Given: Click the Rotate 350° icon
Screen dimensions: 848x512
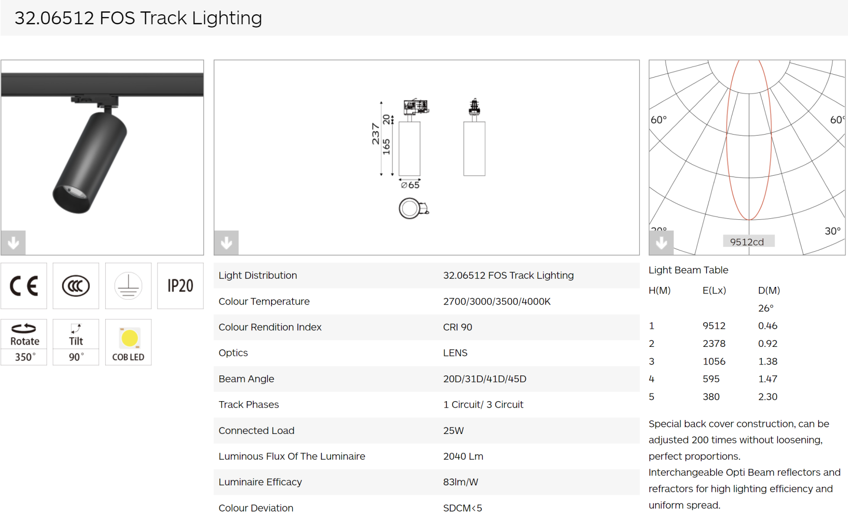Looking at the screenshot, I should [x=24, y=342].
